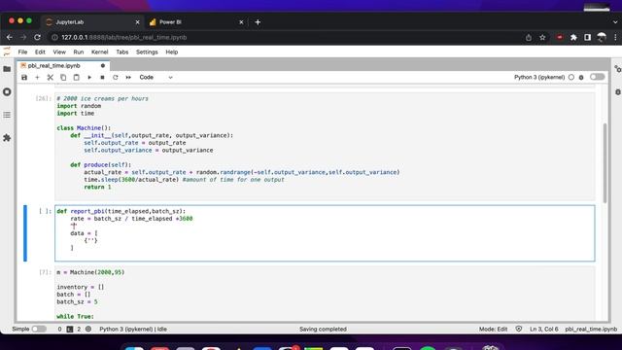Open the File menu

point(22,52)
